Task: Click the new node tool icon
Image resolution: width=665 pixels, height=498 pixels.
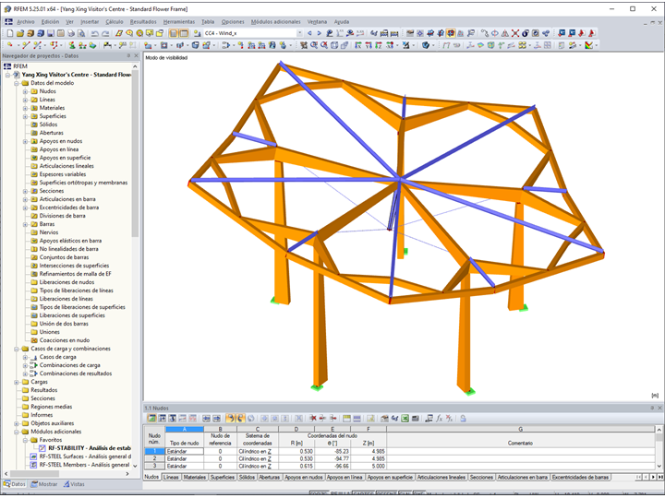Action: click(10, 45)
